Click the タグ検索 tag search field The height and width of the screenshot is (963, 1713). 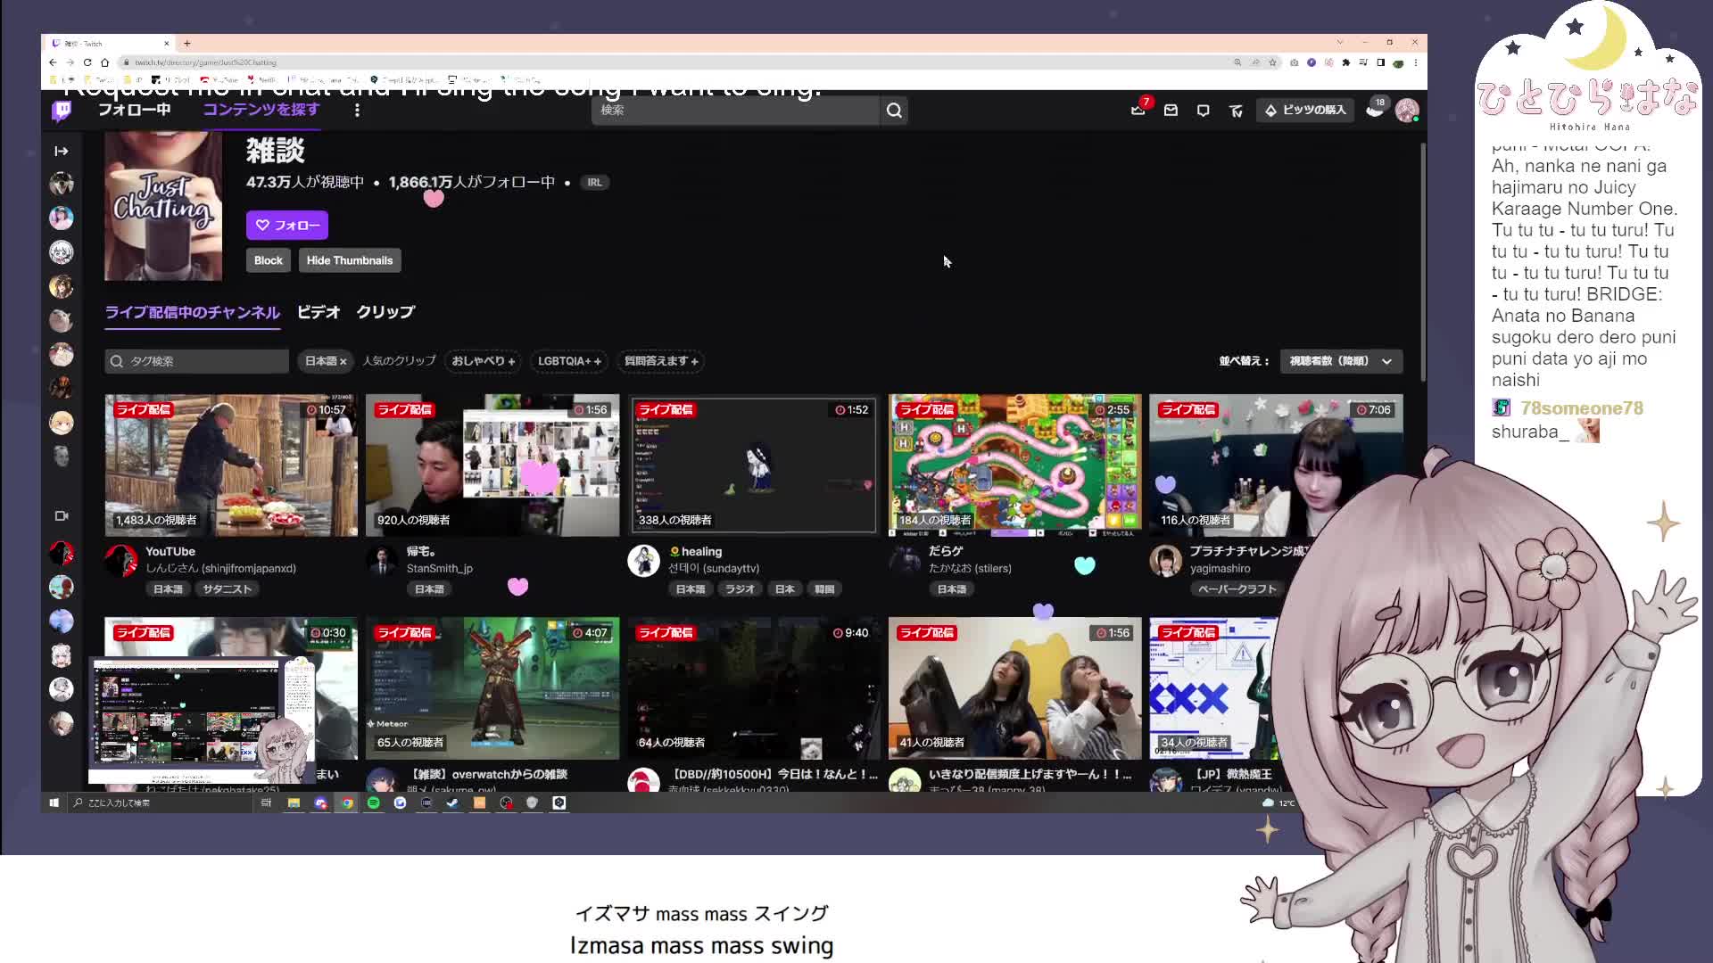(x=196, y=361)
